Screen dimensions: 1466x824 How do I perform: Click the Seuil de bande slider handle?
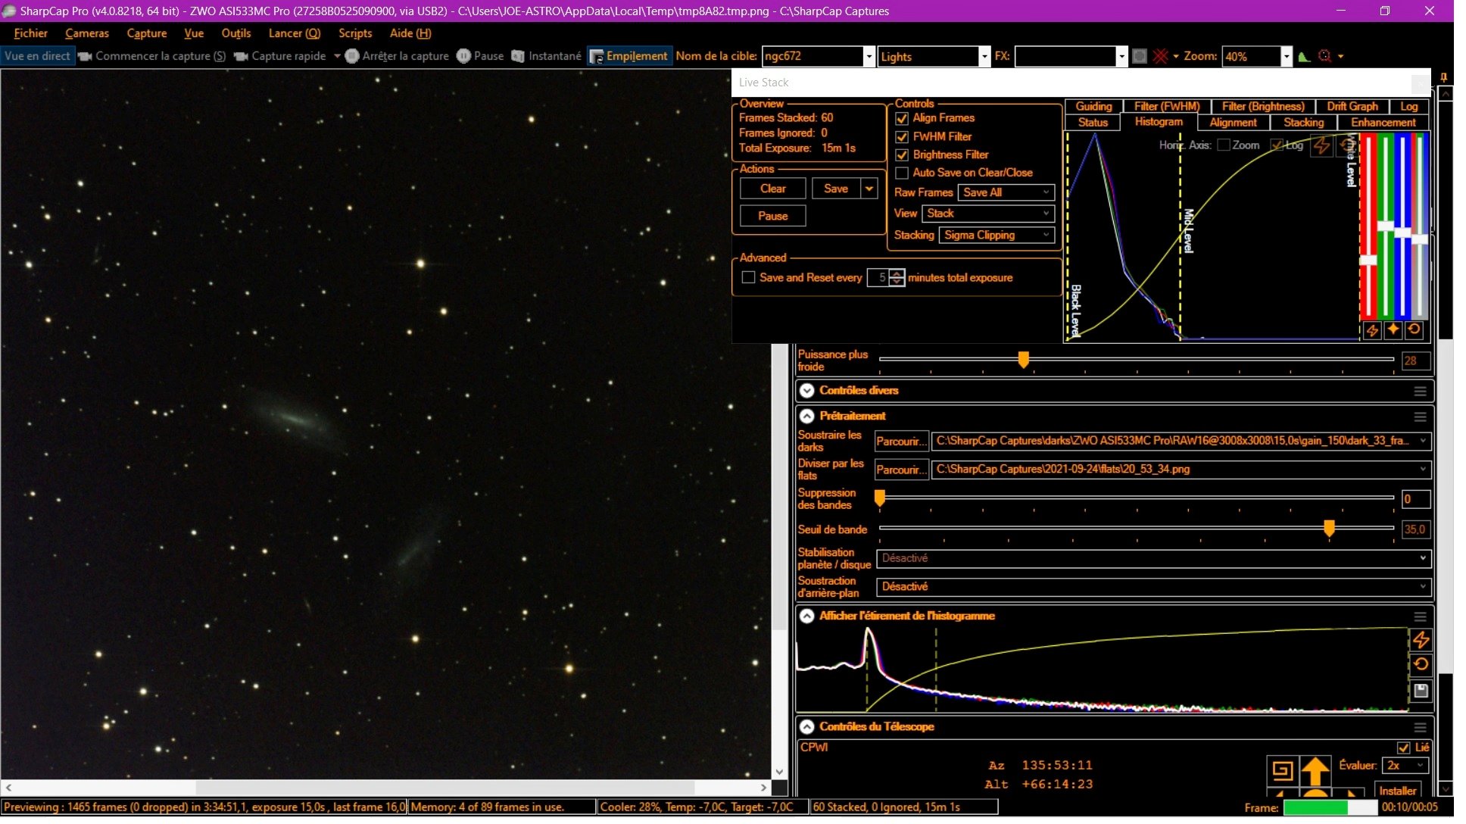point(1329,529)
